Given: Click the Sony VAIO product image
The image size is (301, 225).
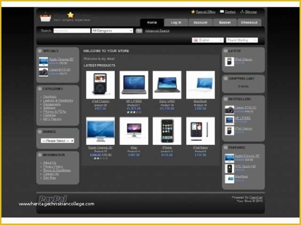Looking at the screenshot, I should click(167, 85).
